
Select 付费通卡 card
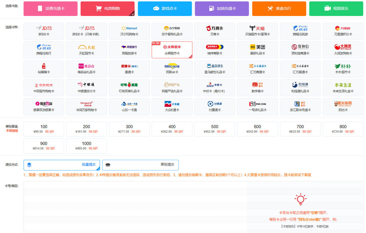215,107
